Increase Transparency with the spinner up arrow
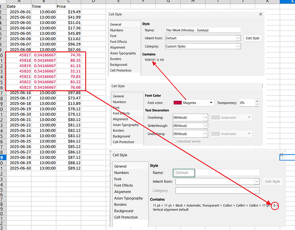Image resolution: width=295 pixels, height=230 pixels. tap(257, 101)
